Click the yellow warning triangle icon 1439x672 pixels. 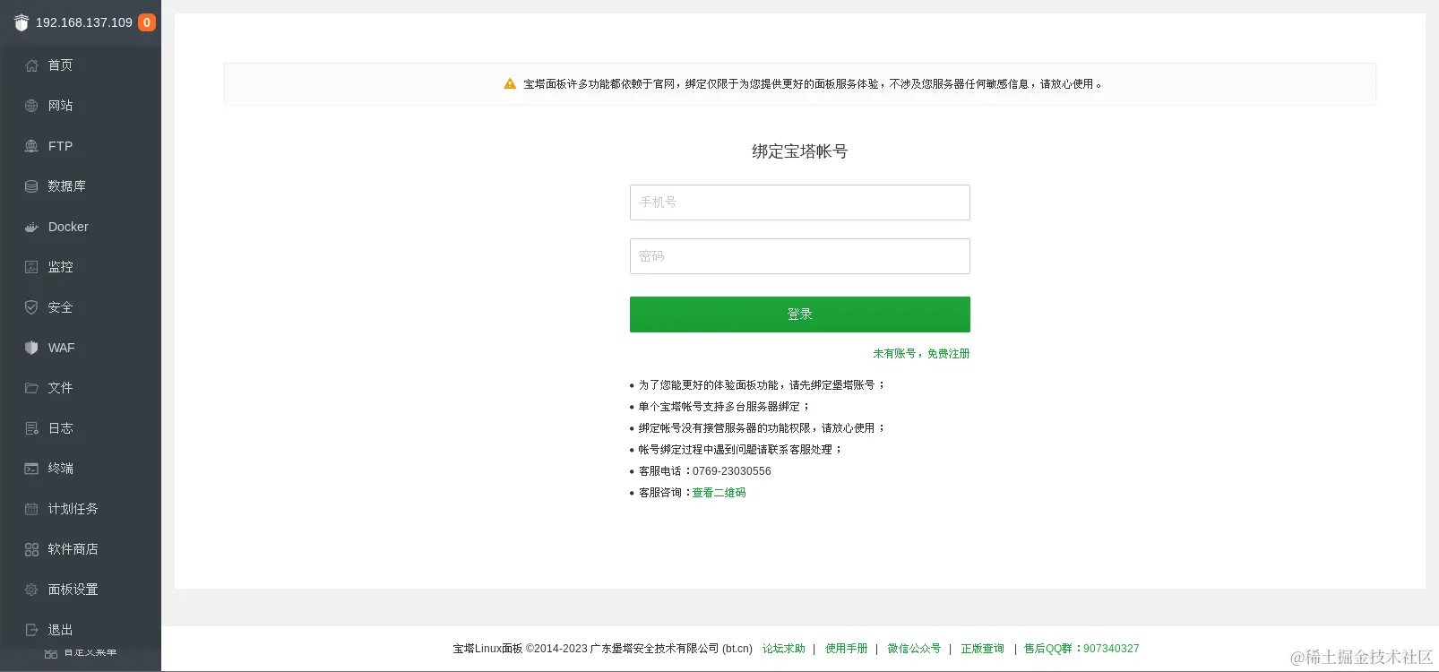coord(510,83)
